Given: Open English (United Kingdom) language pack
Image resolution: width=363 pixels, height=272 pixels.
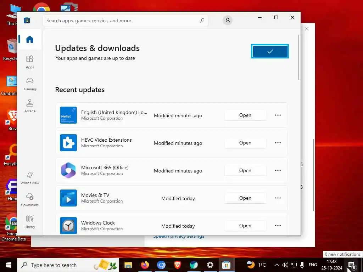Looking at the screenshot, I should point(245,115).
